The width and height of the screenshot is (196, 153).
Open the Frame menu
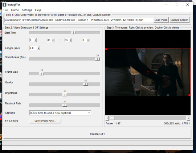click(15, 10)
